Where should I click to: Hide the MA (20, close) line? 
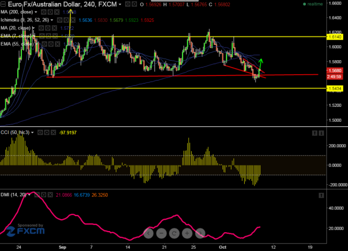pos(41,28)
